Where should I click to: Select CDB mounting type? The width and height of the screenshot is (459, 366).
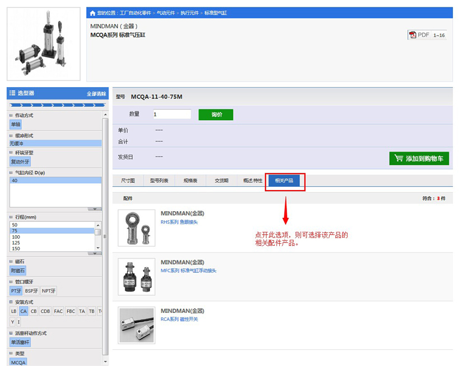(45, 311)
